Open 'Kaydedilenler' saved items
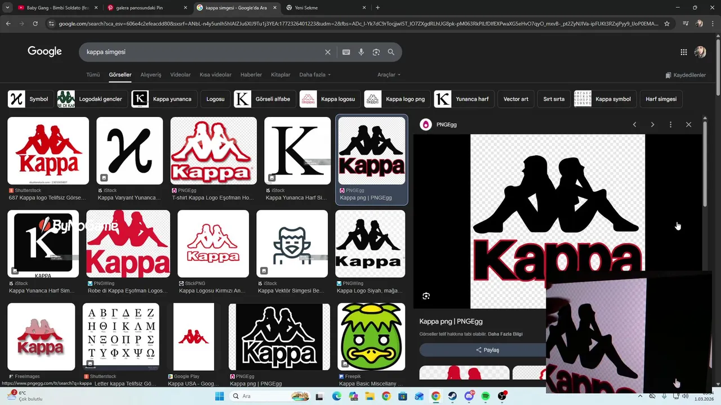 coord(686,75)
